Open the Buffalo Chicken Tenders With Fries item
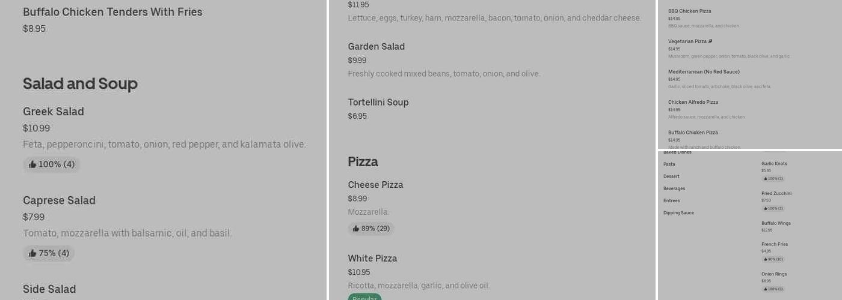 coord(112,12)
